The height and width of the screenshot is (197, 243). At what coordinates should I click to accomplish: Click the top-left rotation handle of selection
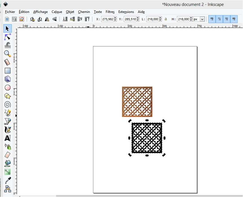tap(130, 121)
